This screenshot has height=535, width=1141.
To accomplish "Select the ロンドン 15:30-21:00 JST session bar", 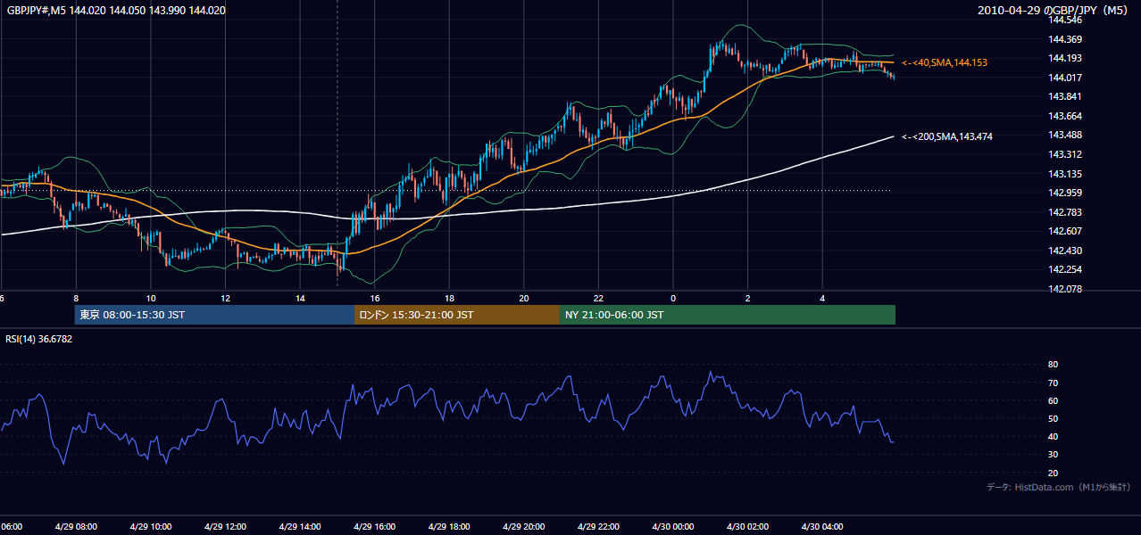I will (x=457, y=315).
